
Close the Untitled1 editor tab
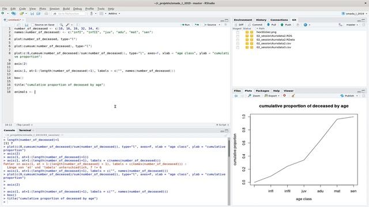(x=23, y=20)
